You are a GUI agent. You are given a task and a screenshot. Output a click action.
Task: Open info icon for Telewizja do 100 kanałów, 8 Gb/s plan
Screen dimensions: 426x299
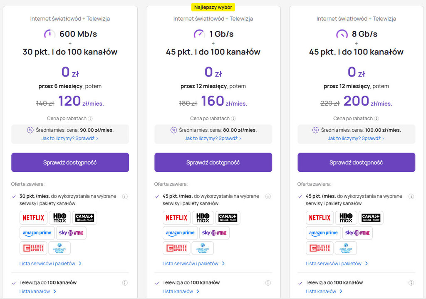pos(411,283)
